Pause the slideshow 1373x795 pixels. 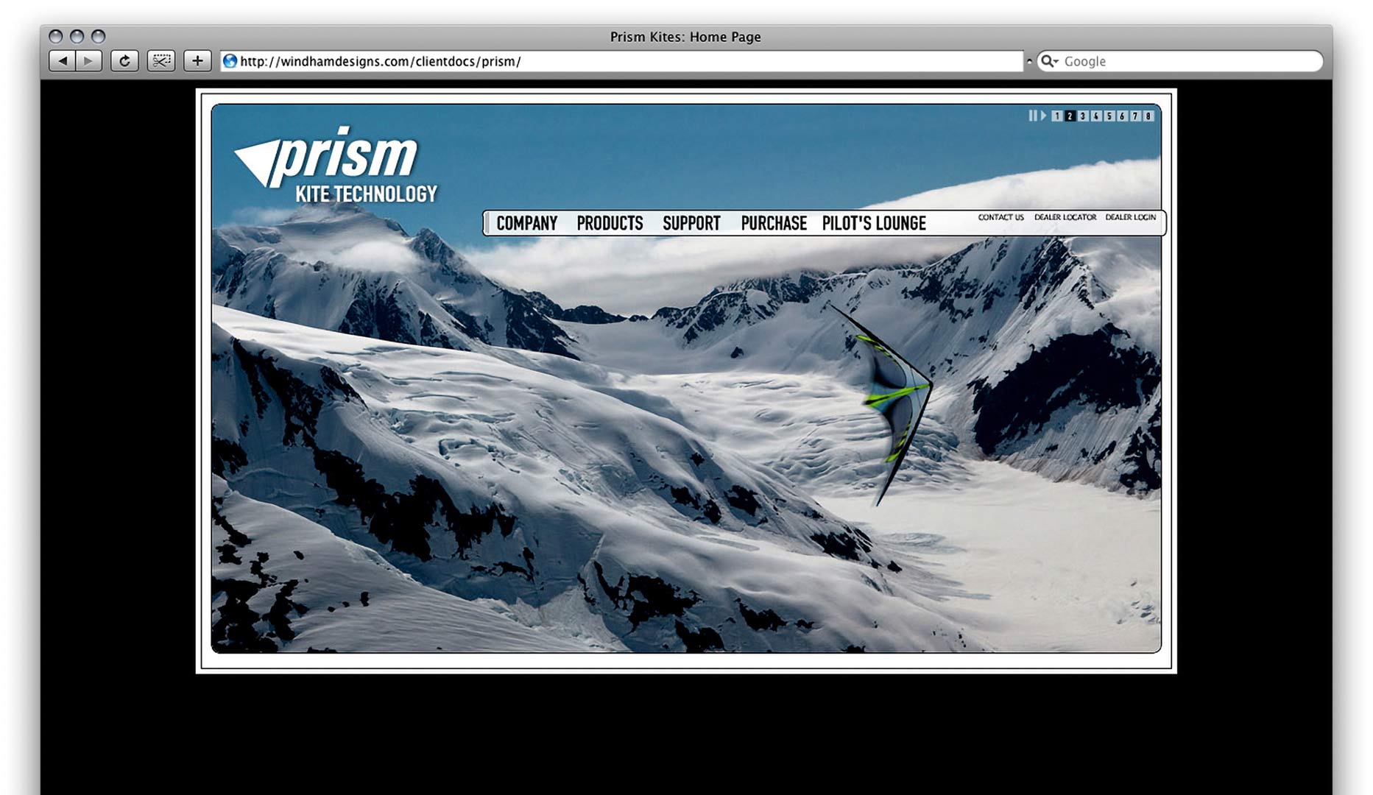pos(1033,116)
